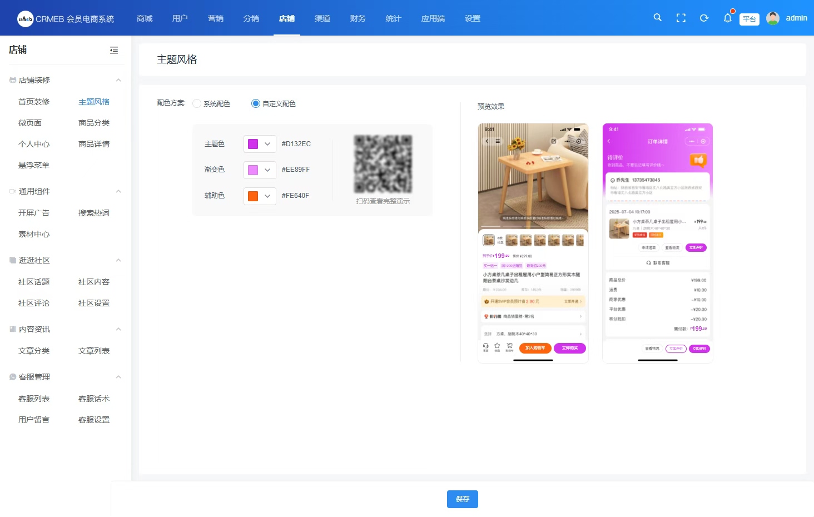Collapse the 店铺装修 sidebar group

(118, 80)
